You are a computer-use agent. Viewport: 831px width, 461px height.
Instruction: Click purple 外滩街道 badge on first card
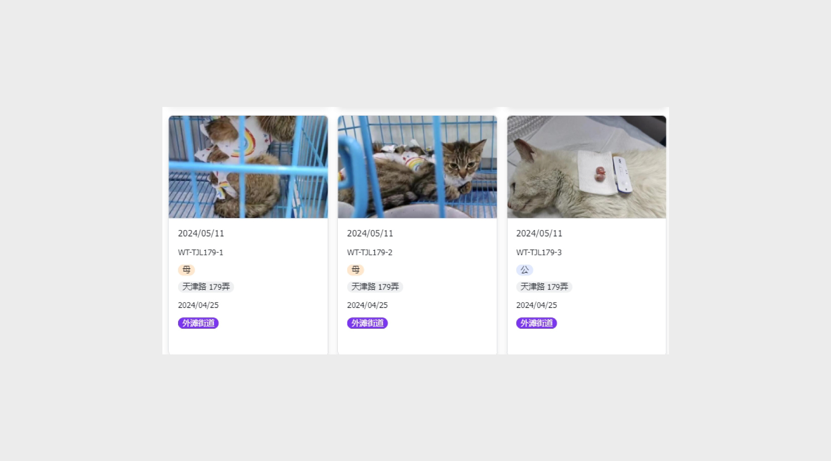pos(198,323)
